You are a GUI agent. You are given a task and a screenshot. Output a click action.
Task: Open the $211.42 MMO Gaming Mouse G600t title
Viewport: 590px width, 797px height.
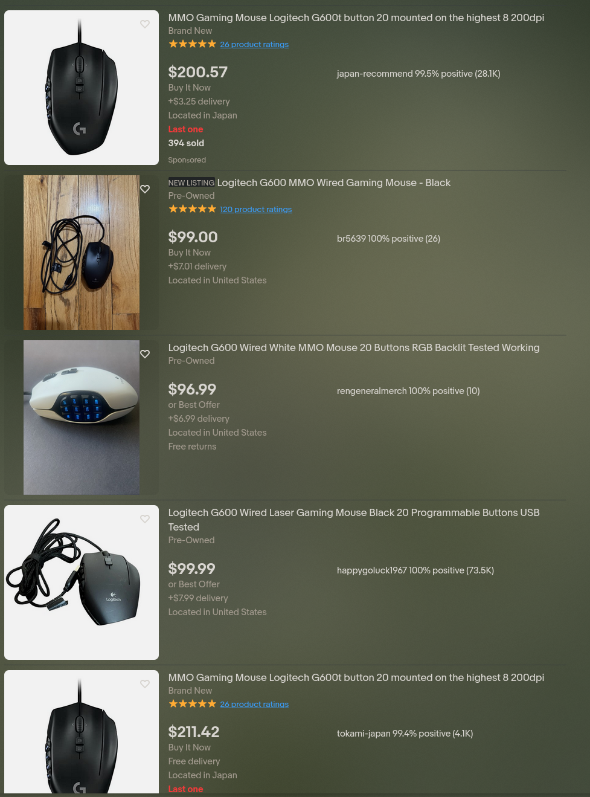[x=356, y=677]
